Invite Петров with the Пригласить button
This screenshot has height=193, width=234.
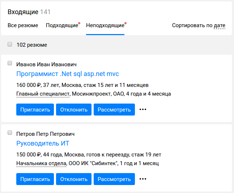(35, 179)
